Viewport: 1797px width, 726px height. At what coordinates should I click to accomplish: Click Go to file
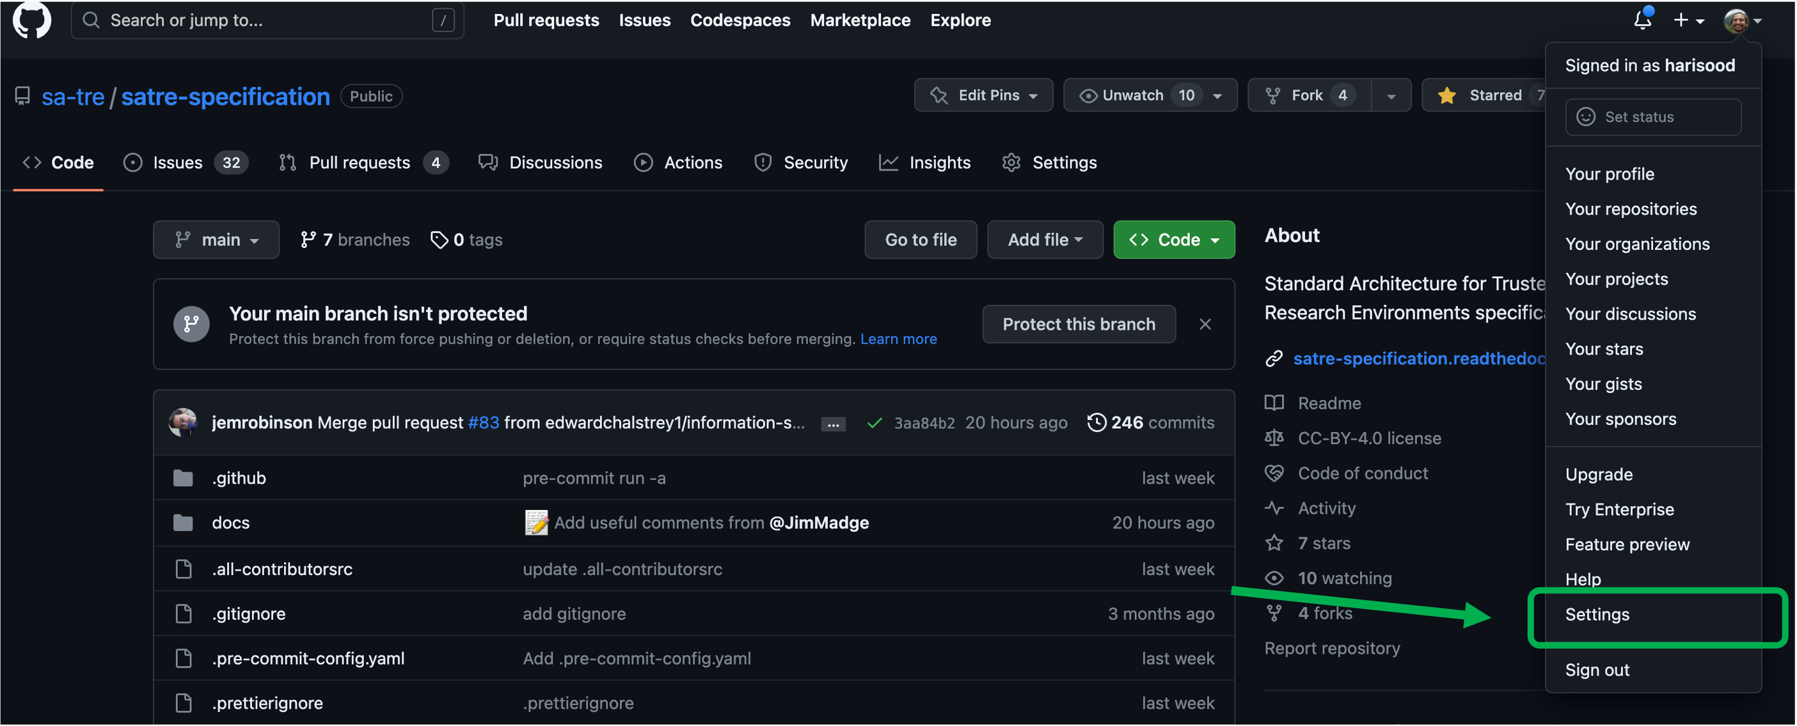(921, 240)
